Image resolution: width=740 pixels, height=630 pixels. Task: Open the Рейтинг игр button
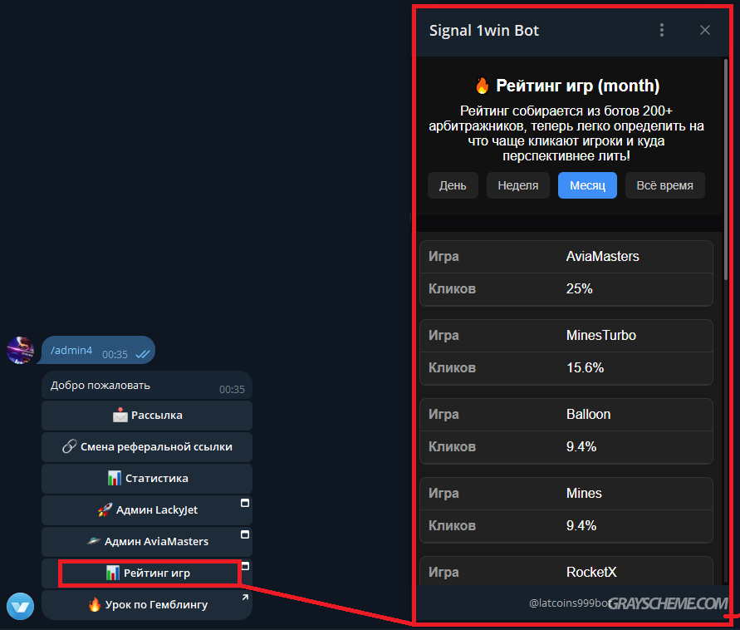pos(147,573)
